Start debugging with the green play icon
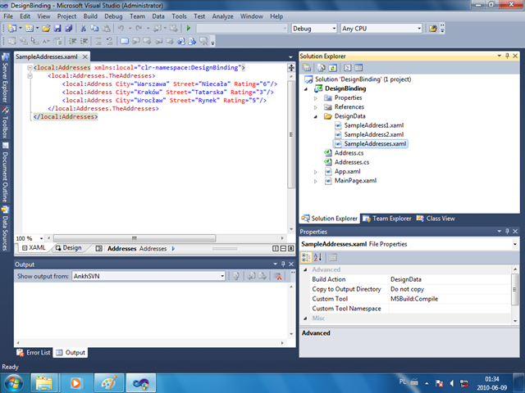Screen dimensions: 525x393 [x=189, y=29]
